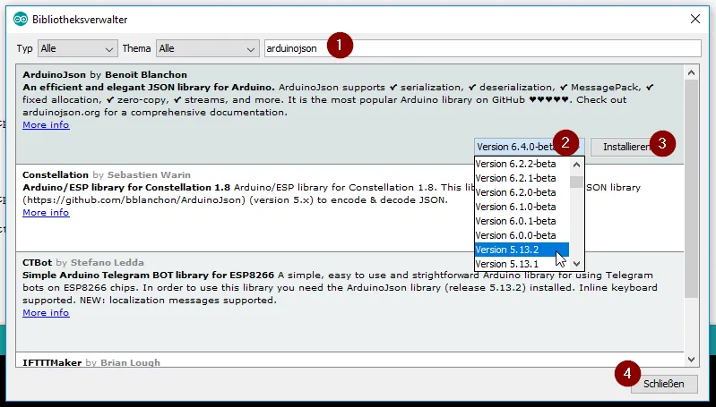Viewport: 716px width, 407px height.
Task: Open the Thema dropdown
Action: 205,48
